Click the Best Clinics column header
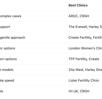102x99 pixels. pos(78,5)
